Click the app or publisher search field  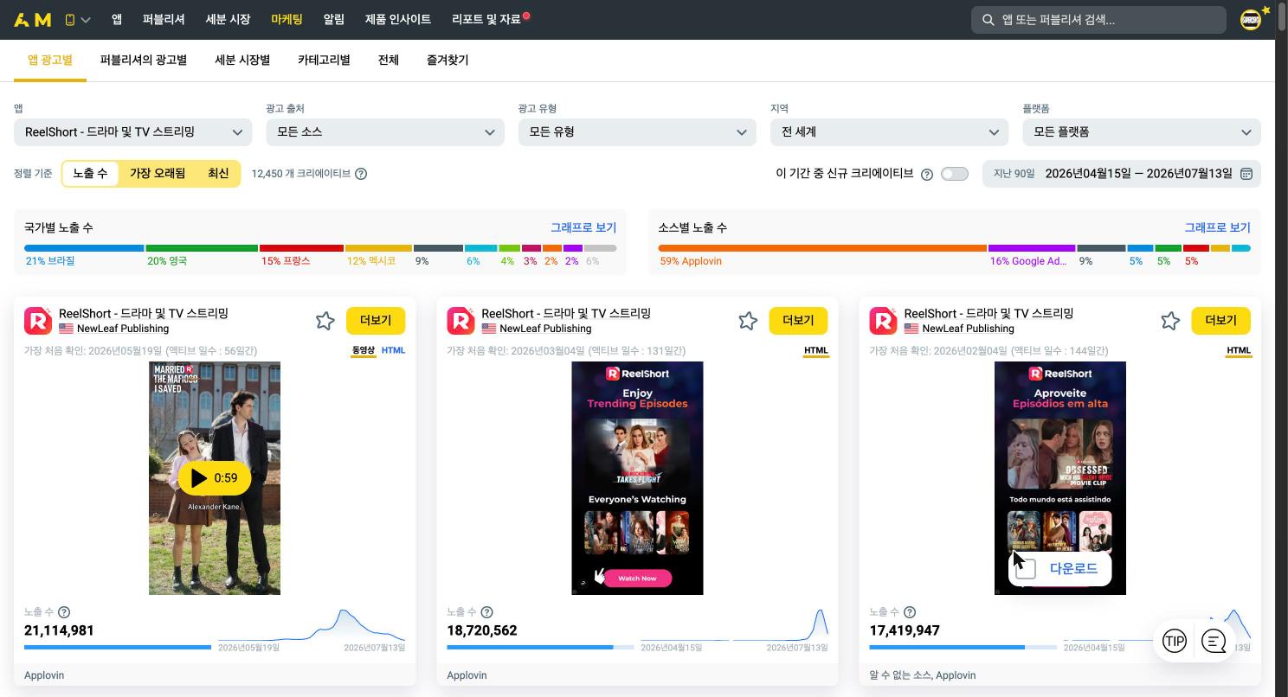pos(1098,20)
